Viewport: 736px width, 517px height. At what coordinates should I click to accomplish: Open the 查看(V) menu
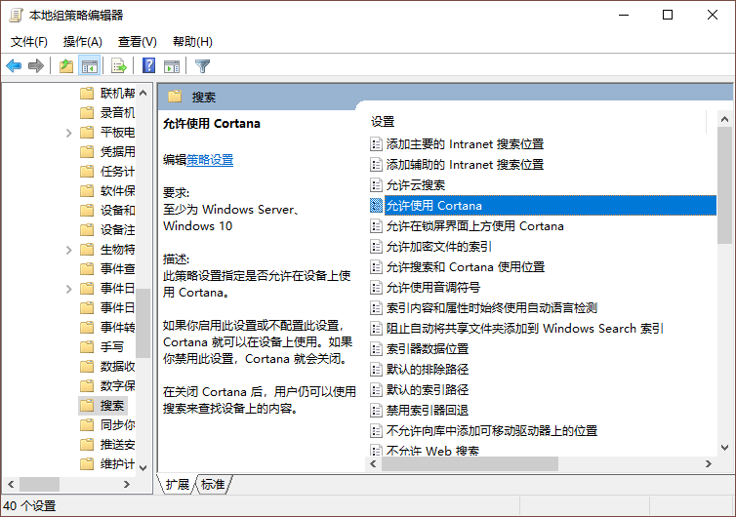[137, 42]
